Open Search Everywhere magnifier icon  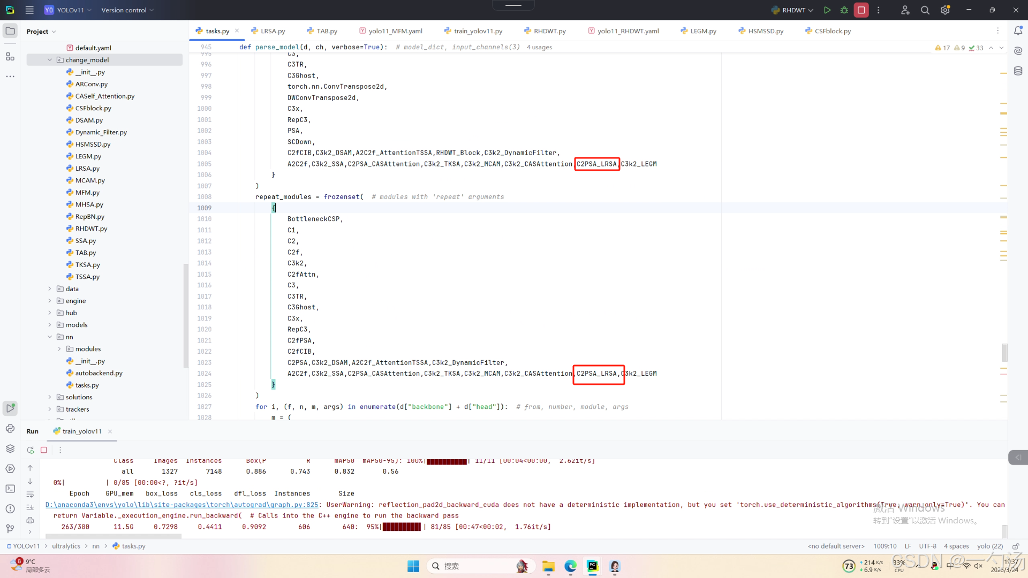pyautogui.click(x=925, y=10)
